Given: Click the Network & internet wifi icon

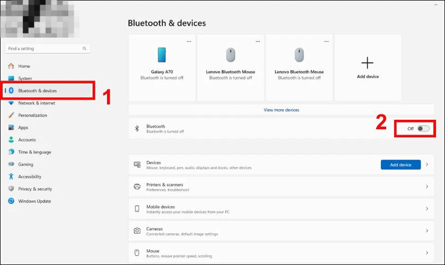Looking at the screenshot, I should click(11, 103).
